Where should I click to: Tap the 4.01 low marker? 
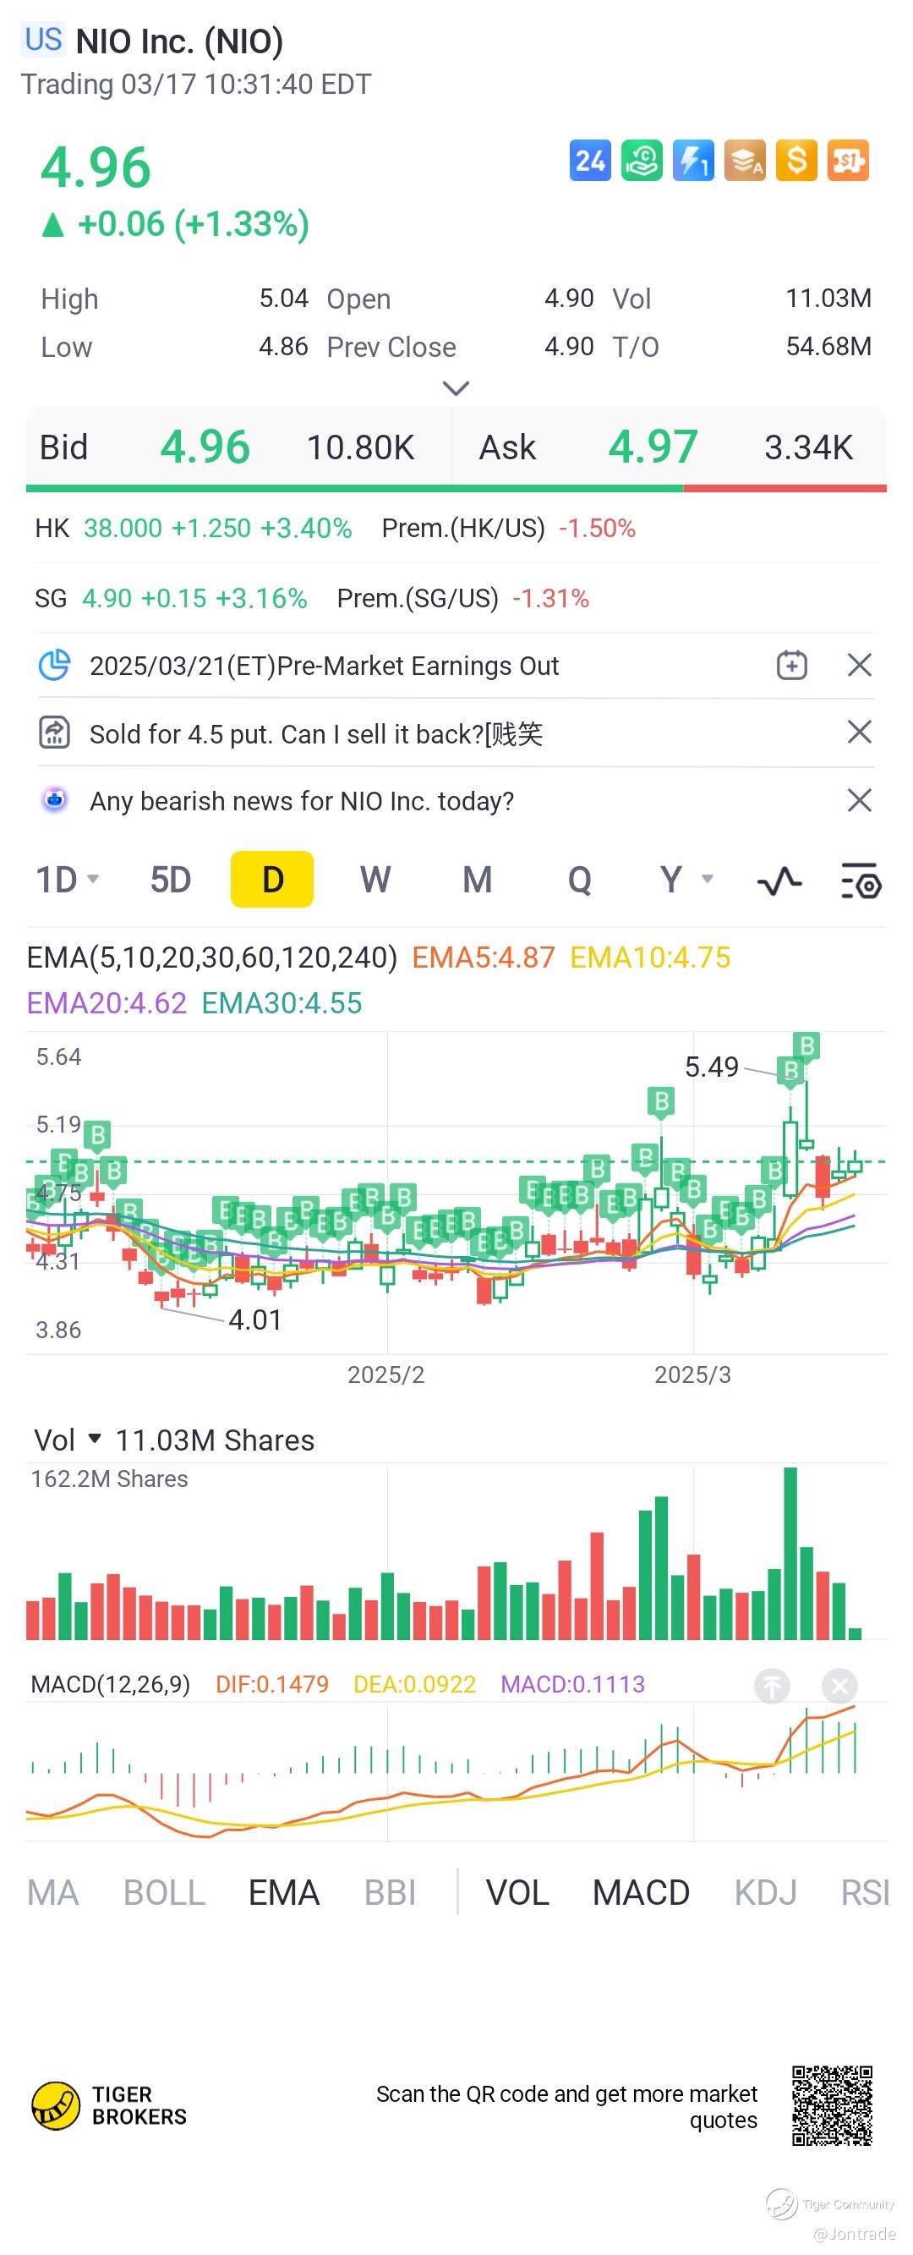click(255, 1320)
